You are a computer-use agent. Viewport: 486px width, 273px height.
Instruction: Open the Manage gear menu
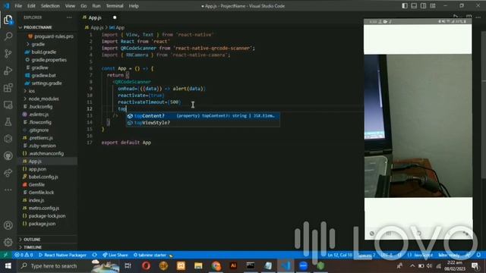pyautogui.click(x=8, y=242)
